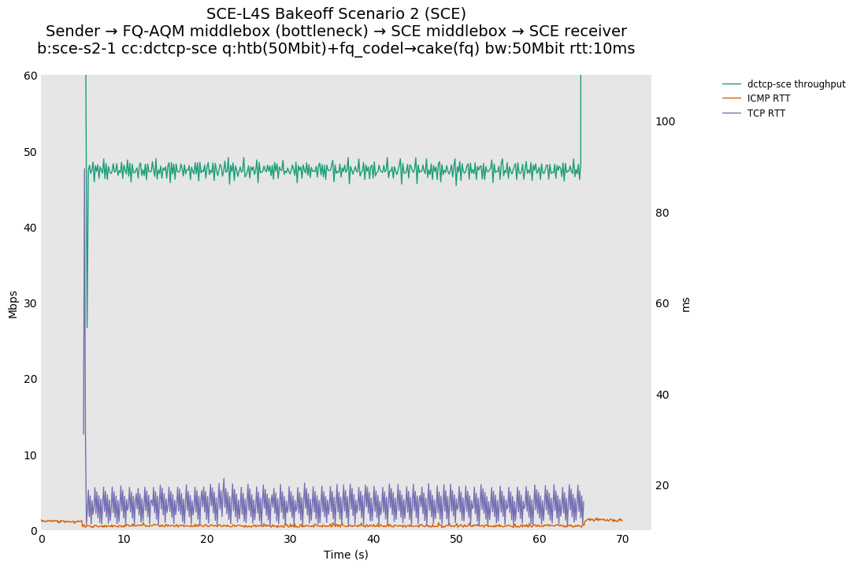Click the subtitle line starting with 'Sender → FQ-AQM middlebox'
Image resolution: width=857 pixels, height=568 pixels.
point(336,32)
